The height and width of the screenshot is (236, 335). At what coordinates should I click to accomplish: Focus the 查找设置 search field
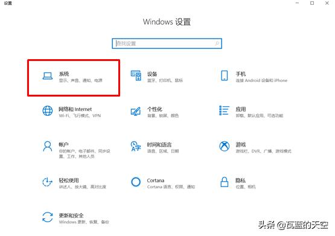click(167, 43)
